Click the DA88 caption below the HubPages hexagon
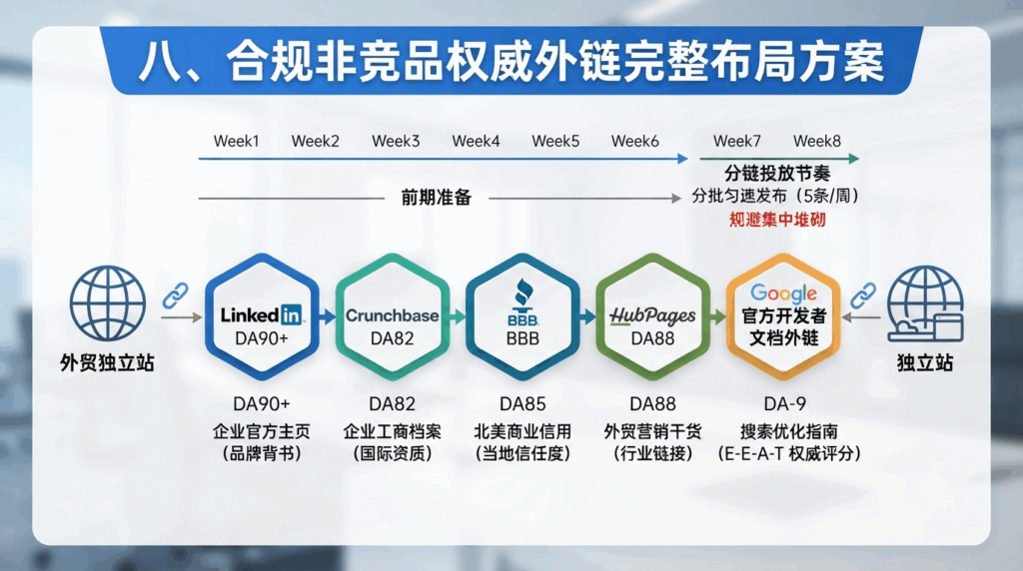This screenshot has width=1023, height=571. [652, 404]
